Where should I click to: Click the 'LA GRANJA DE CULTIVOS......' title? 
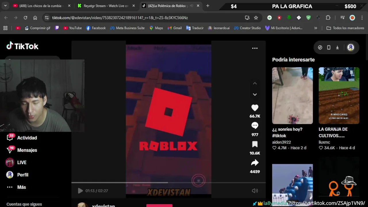(333, 133)
